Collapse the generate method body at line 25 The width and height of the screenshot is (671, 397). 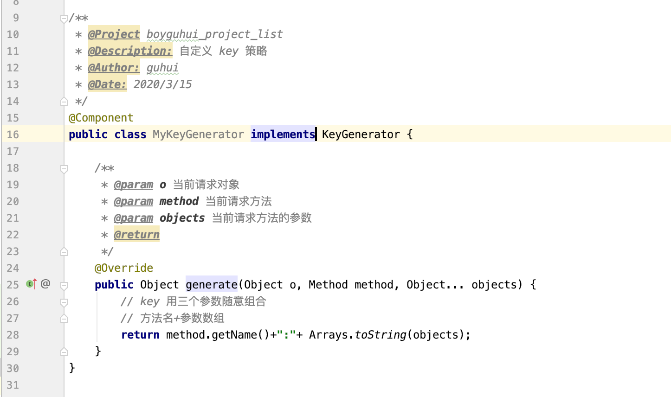tap(64, 286)
